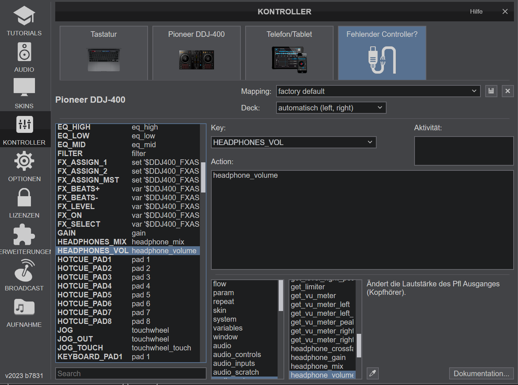This screenshot has height=385, width=518.
Task: Select the KEYBOARD_PAD1 mapping row
Action: [128, 357]
